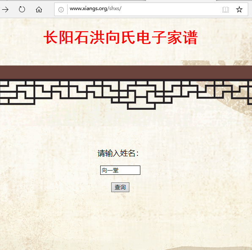Click blank space right of URL text
Viewport: 252px width, 250px height.
(170, 9)
